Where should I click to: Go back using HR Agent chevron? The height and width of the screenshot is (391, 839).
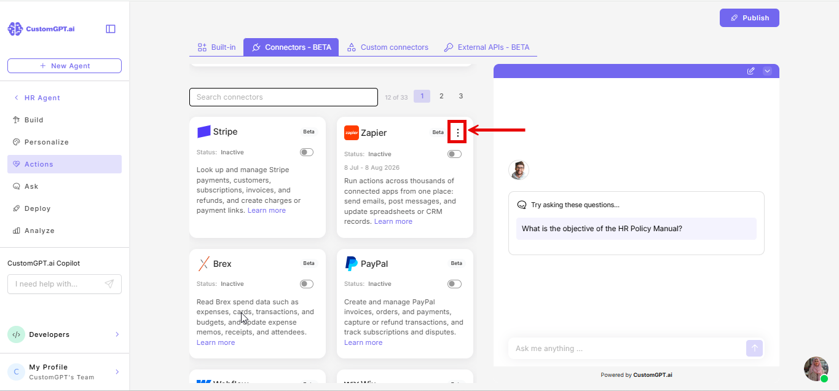[17, 98]
